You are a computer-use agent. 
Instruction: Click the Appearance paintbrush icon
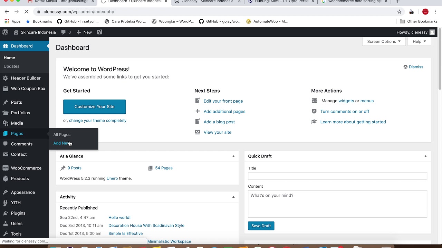pos(5,192)
